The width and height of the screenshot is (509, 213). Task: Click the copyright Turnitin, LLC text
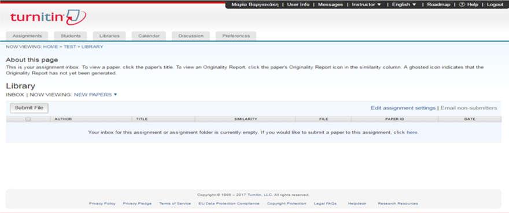click(x=260, y=195)
